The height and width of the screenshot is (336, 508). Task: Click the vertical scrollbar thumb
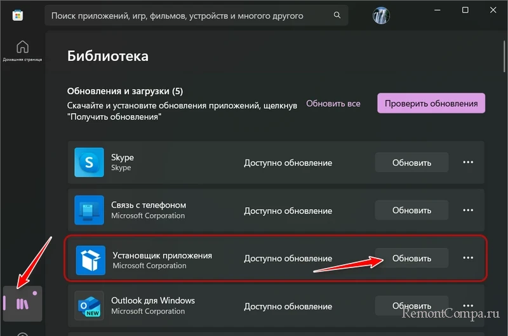coord(504,56)
